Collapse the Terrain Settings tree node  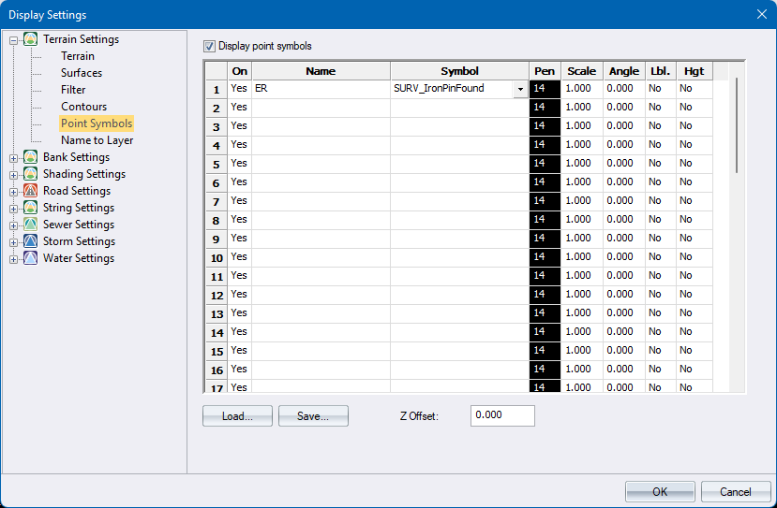14,40
